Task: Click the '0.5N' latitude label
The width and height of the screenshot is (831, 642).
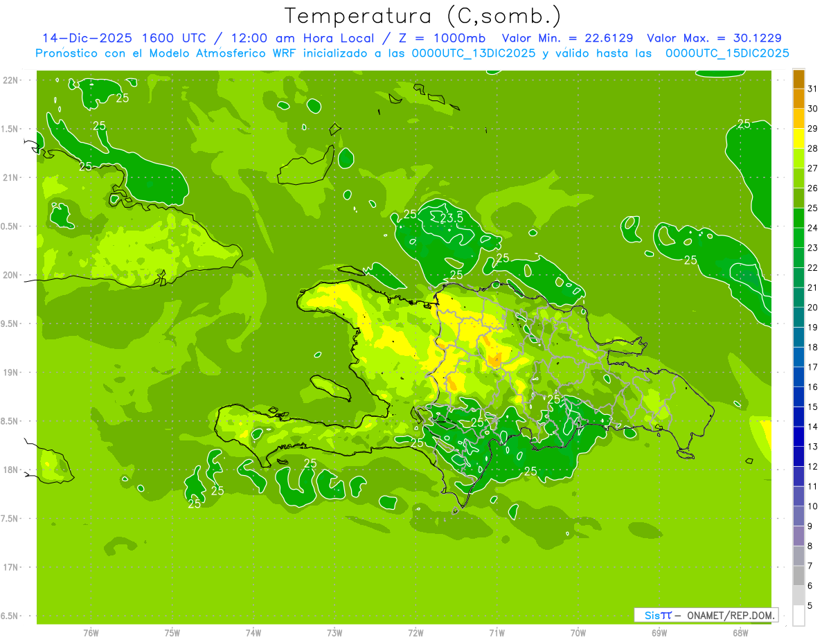Action: pyautogui.click(x=10, y=226)
